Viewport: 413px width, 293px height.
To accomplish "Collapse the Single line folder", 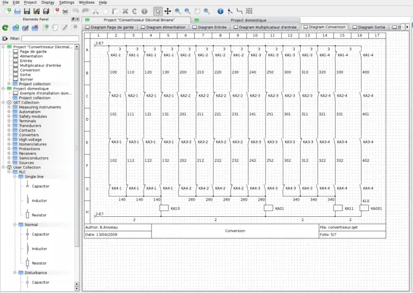I will (x=15, y=177).
